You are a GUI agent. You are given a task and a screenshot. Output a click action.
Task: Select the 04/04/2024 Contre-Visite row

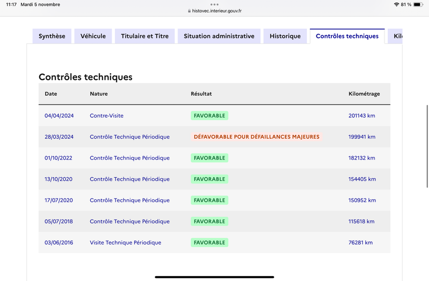point(214,116)
